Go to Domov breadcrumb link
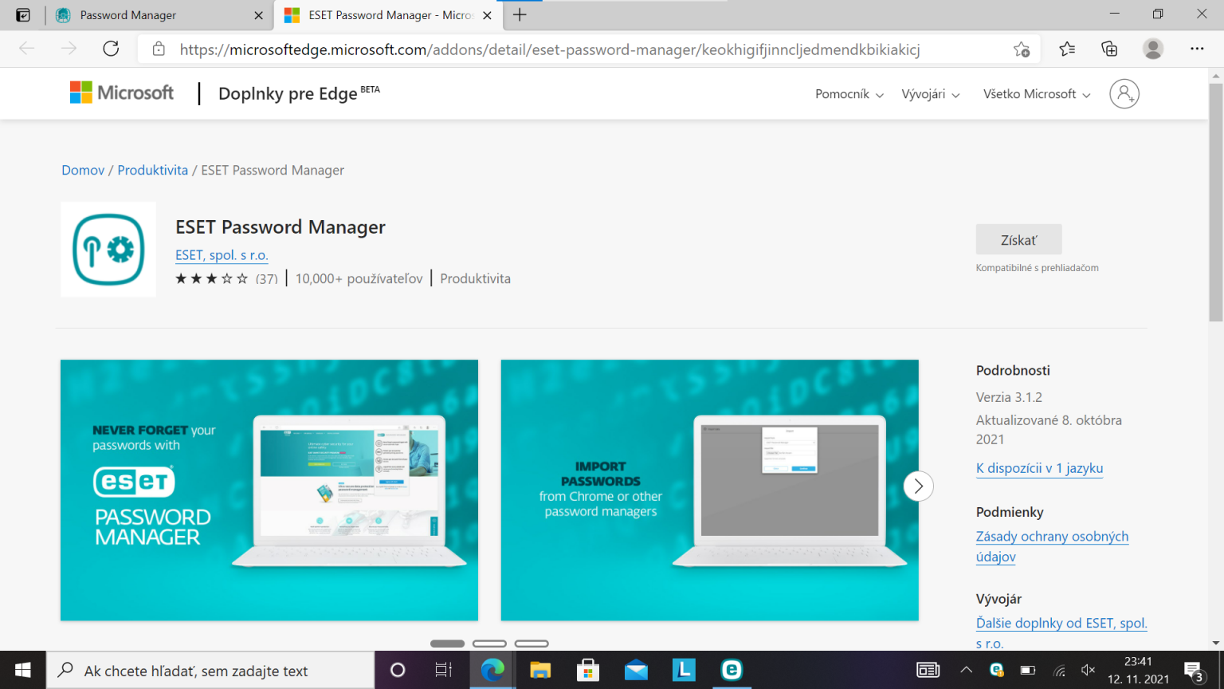 (83, 170)
